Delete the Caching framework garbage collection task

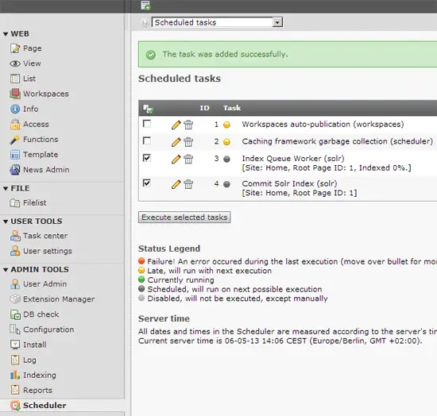(x=188, y=142)
